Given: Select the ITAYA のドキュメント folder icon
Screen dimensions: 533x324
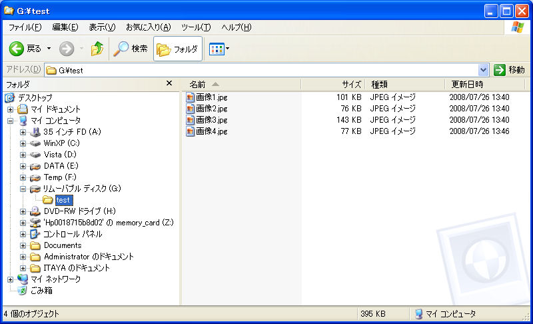Looking at the screenshot, I should pyautogui.click(x=35, y=268).
